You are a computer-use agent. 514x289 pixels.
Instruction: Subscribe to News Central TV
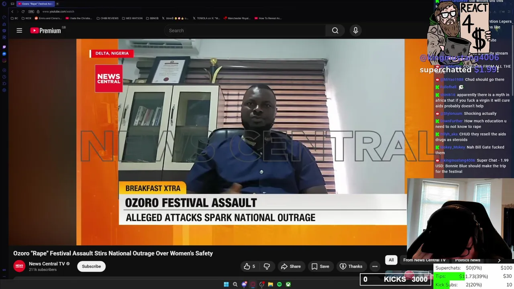click(x=92, y=267)
